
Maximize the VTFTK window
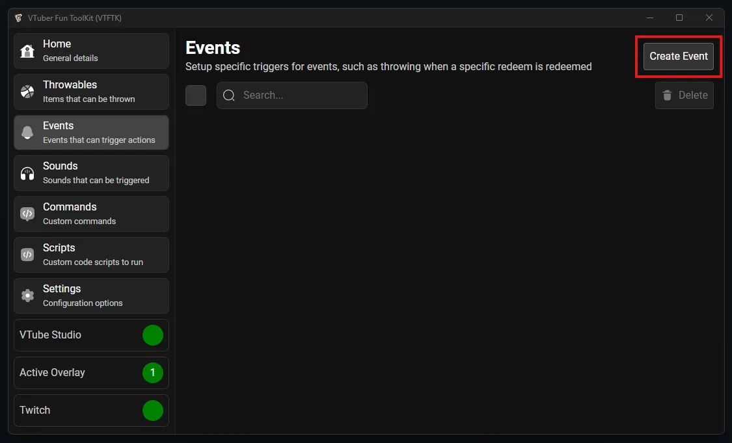679,18
